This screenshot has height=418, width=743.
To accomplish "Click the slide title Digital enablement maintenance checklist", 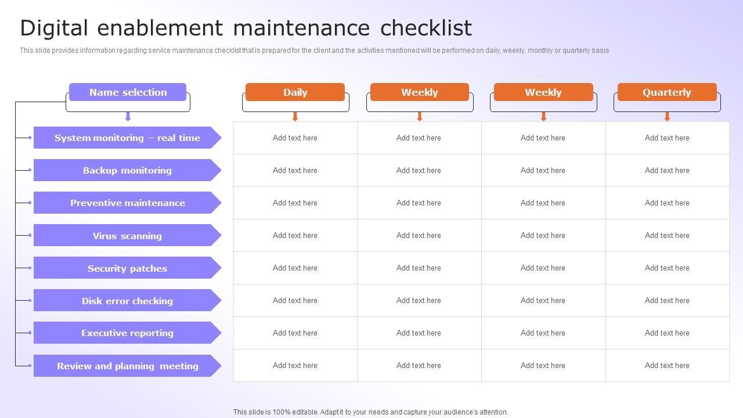I will (x=246, y=28).
